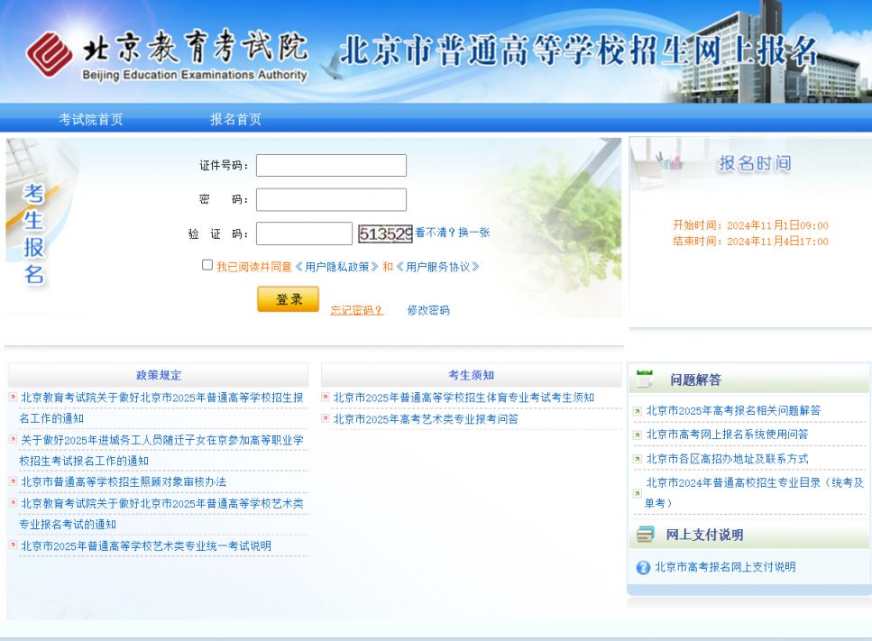This screenshot has height=641, width=872.
Task: Click red bullet icon beside 艺术类专业报名考试的通知
Action: tap(13, 502)
